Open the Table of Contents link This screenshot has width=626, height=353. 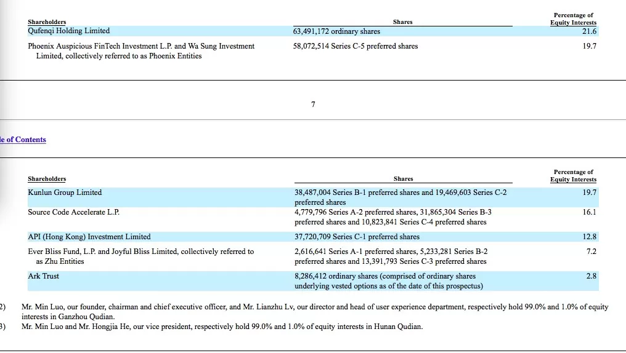click(23, 140)
